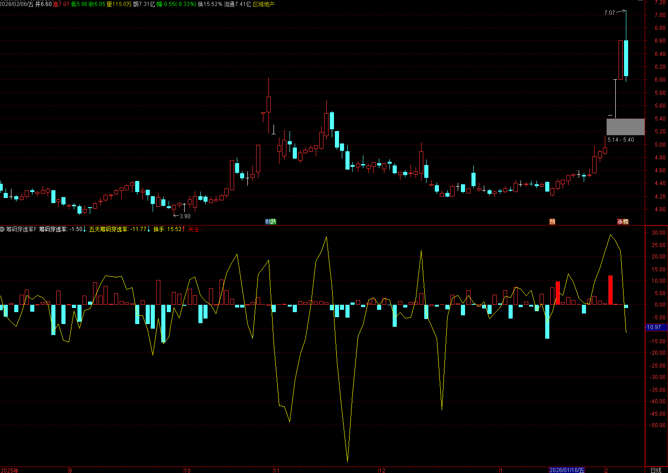The image size is (668, 473).
Task: Select the gray 5.14 - 5.40 gap box
Action: coord(625,127)
